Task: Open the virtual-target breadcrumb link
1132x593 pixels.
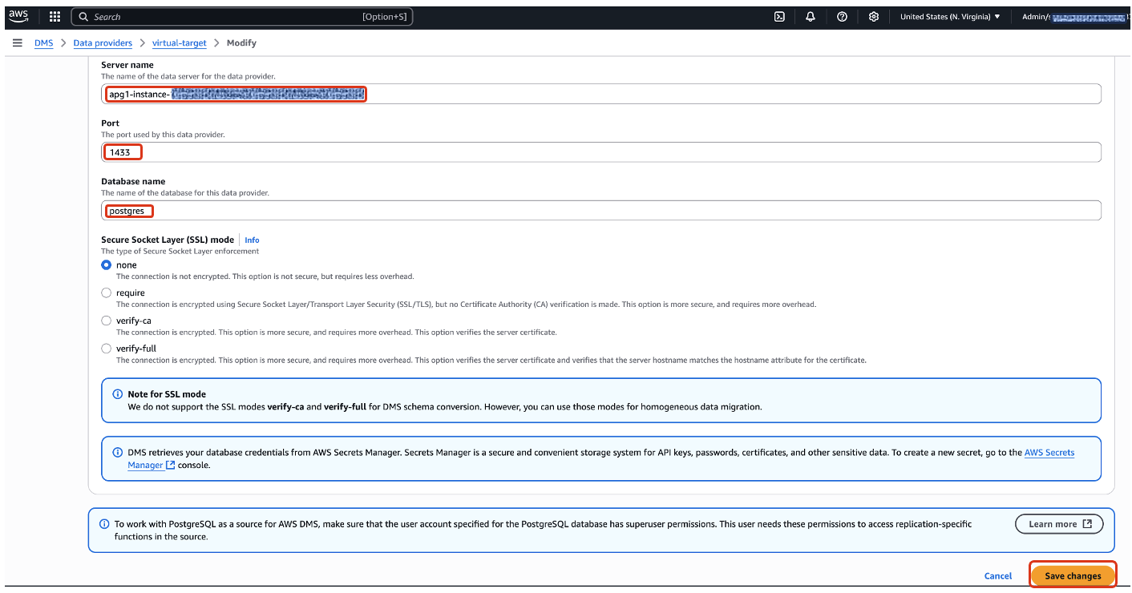Action: tap(179, 42)
